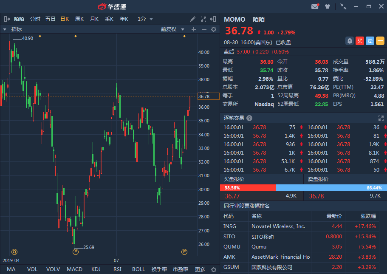Zoom in chart with plus icon
The height and width of the screenshot is (274, 387).
click(194, 29)
